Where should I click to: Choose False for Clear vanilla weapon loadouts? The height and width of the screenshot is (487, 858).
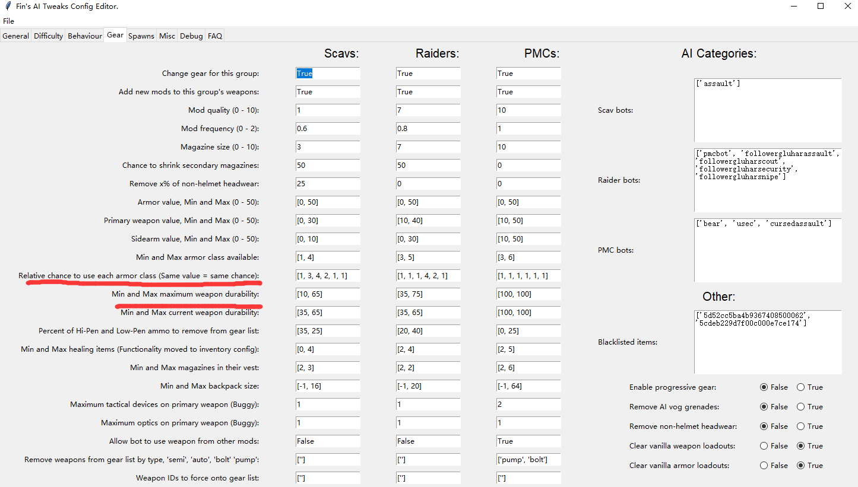click(x=764, y=446)
